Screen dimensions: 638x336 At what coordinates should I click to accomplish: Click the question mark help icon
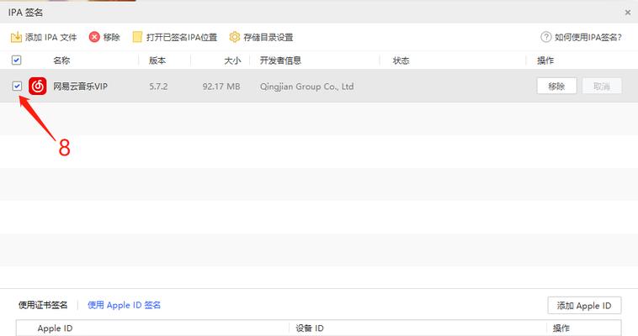[x=545, y=37]
